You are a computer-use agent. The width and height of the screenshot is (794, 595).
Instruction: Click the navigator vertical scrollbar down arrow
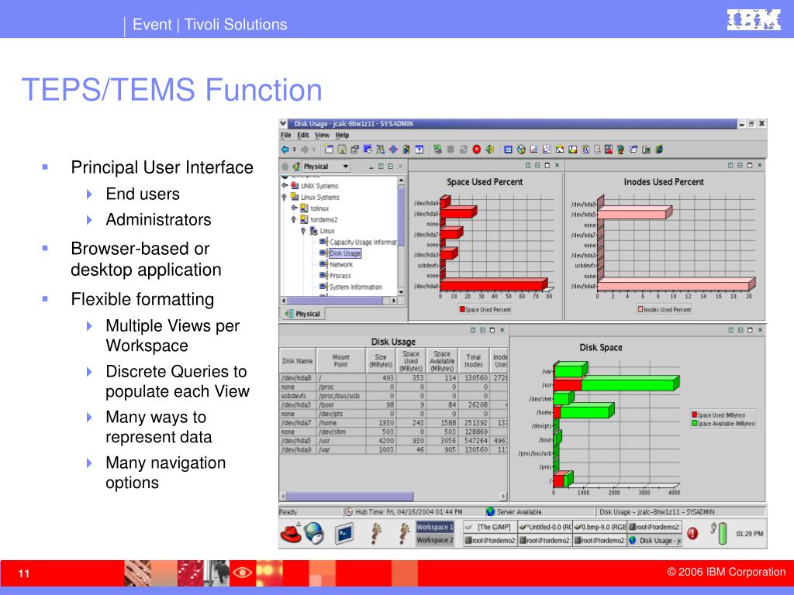click(x=401, y=292)
